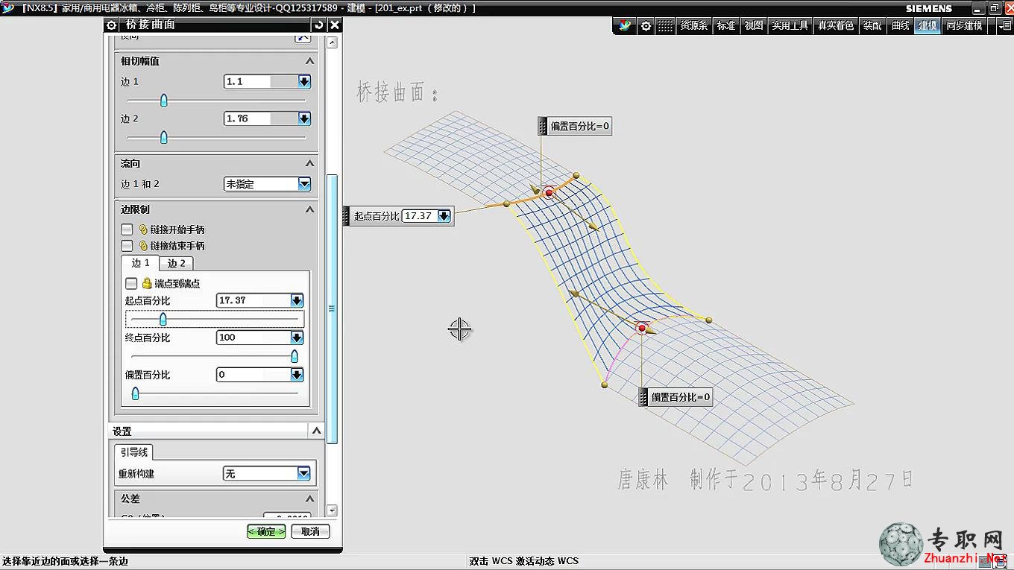Open the 起点百分比 dropdown arrow in dialog

[297, 300]
